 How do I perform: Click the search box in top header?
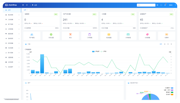(x=146, y=5)
